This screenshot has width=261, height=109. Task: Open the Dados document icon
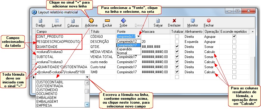(x=41, y=21)
